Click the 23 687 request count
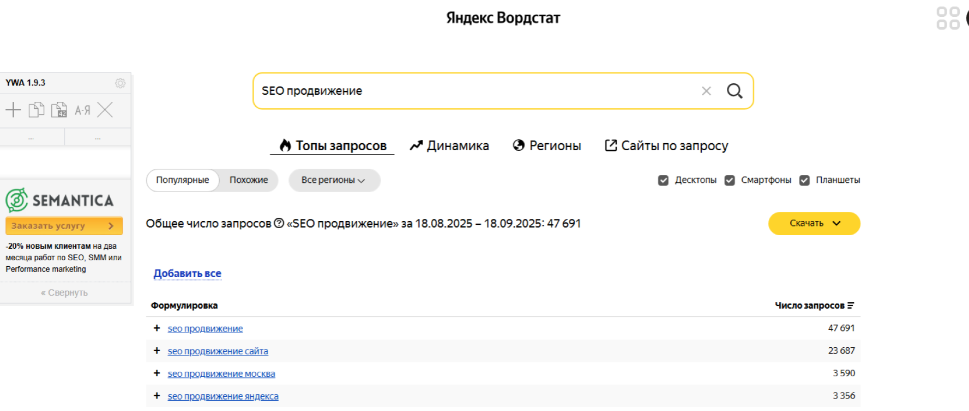Image resolution: width=969 pixels, height=411 pixels. 841,351
